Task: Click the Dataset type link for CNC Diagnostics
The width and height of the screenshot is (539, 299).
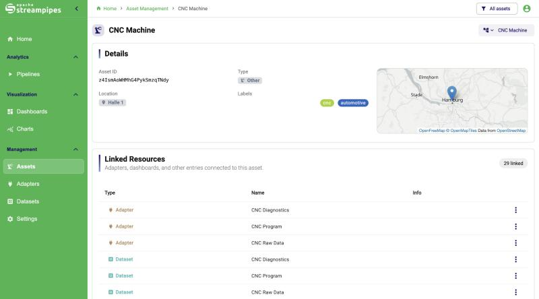Action: [121, 259]
